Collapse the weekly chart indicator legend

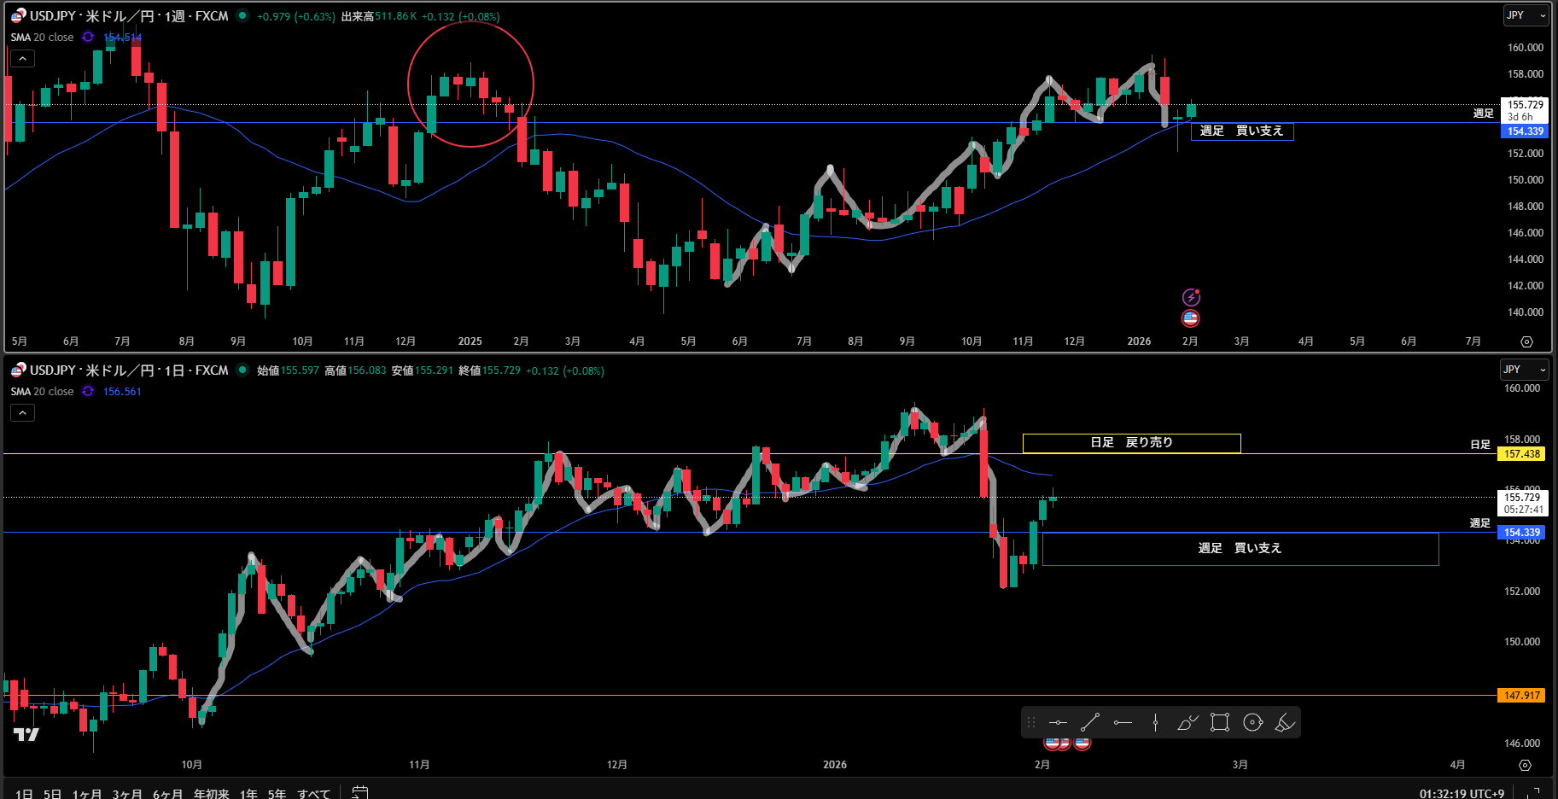[x=22, y=59]
